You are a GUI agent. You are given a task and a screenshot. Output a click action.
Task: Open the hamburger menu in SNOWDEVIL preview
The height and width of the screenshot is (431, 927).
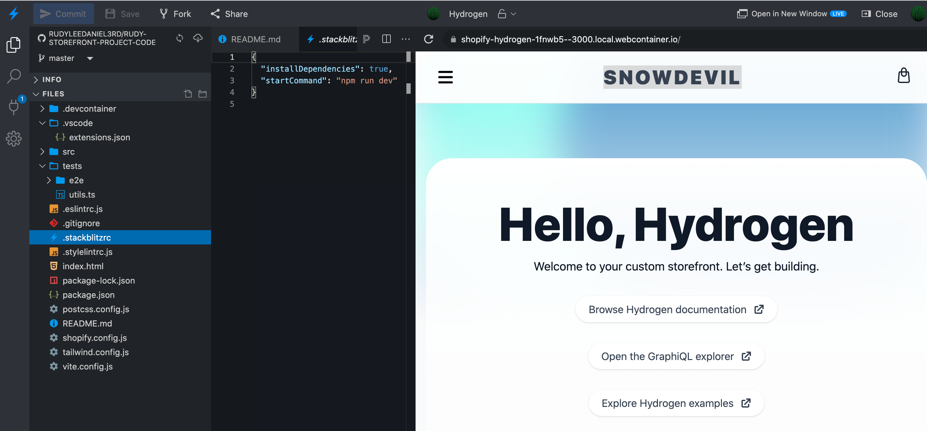(445, 77)
